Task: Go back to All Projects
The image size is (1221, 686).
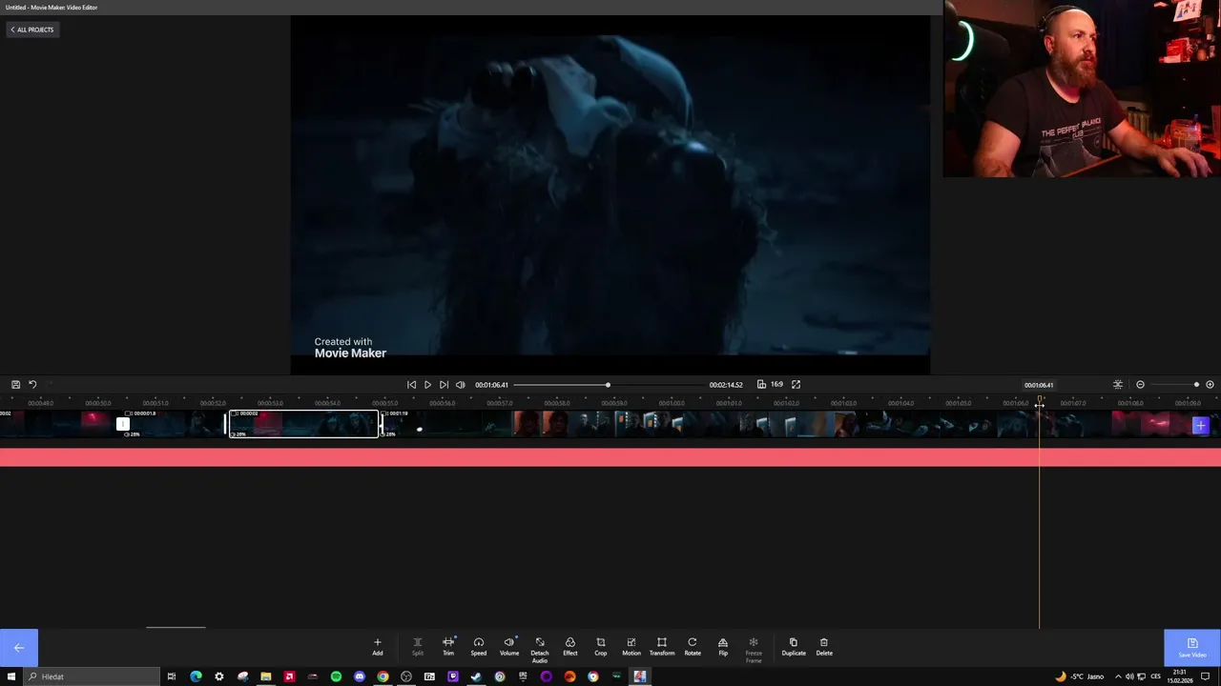Action: point(32,30)
